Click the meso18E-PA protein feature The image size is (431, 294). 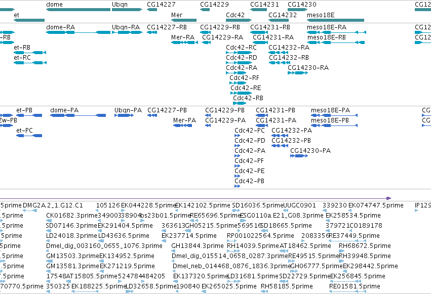(x=334, y=115)
